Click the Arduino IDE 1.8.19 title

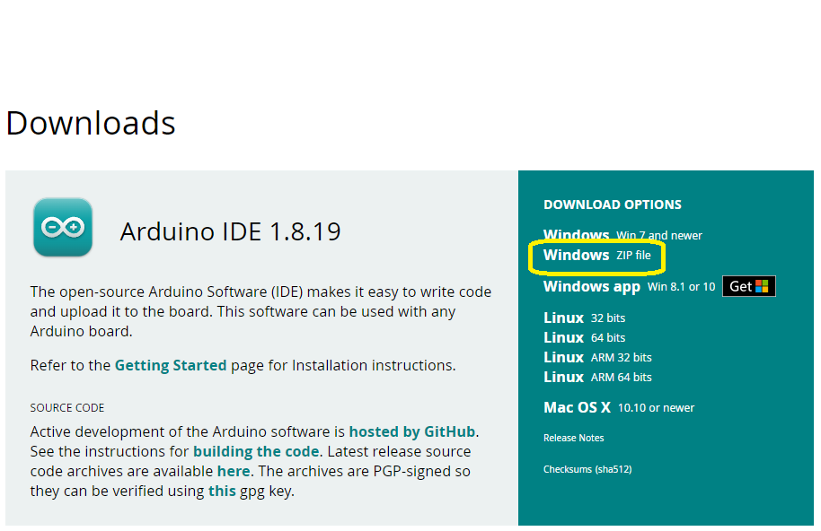click(x=230, y=231)
